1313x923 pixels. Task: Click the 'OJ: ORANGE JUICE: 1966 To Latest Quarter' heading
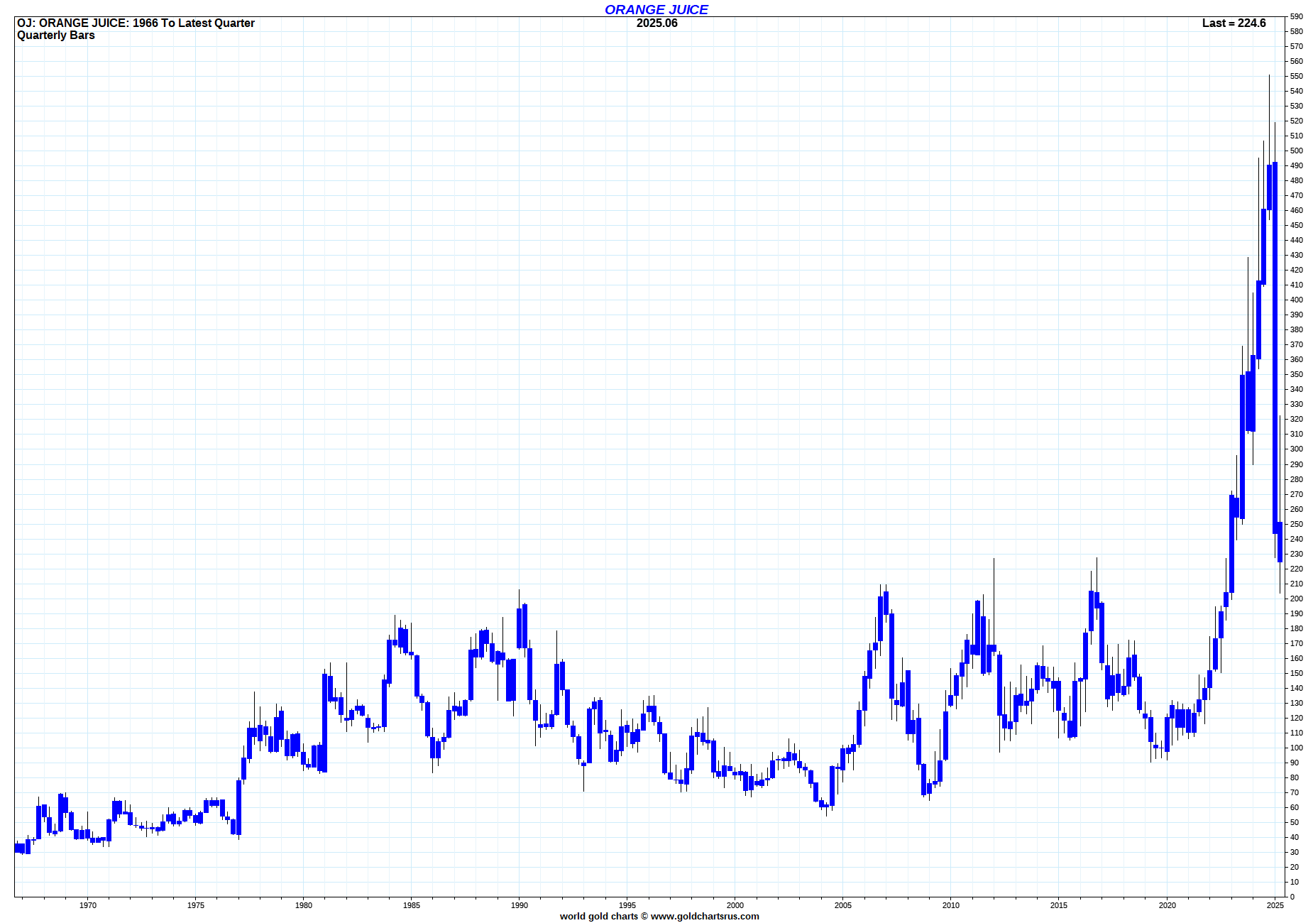pyautogui.click(x=136, y=23)
